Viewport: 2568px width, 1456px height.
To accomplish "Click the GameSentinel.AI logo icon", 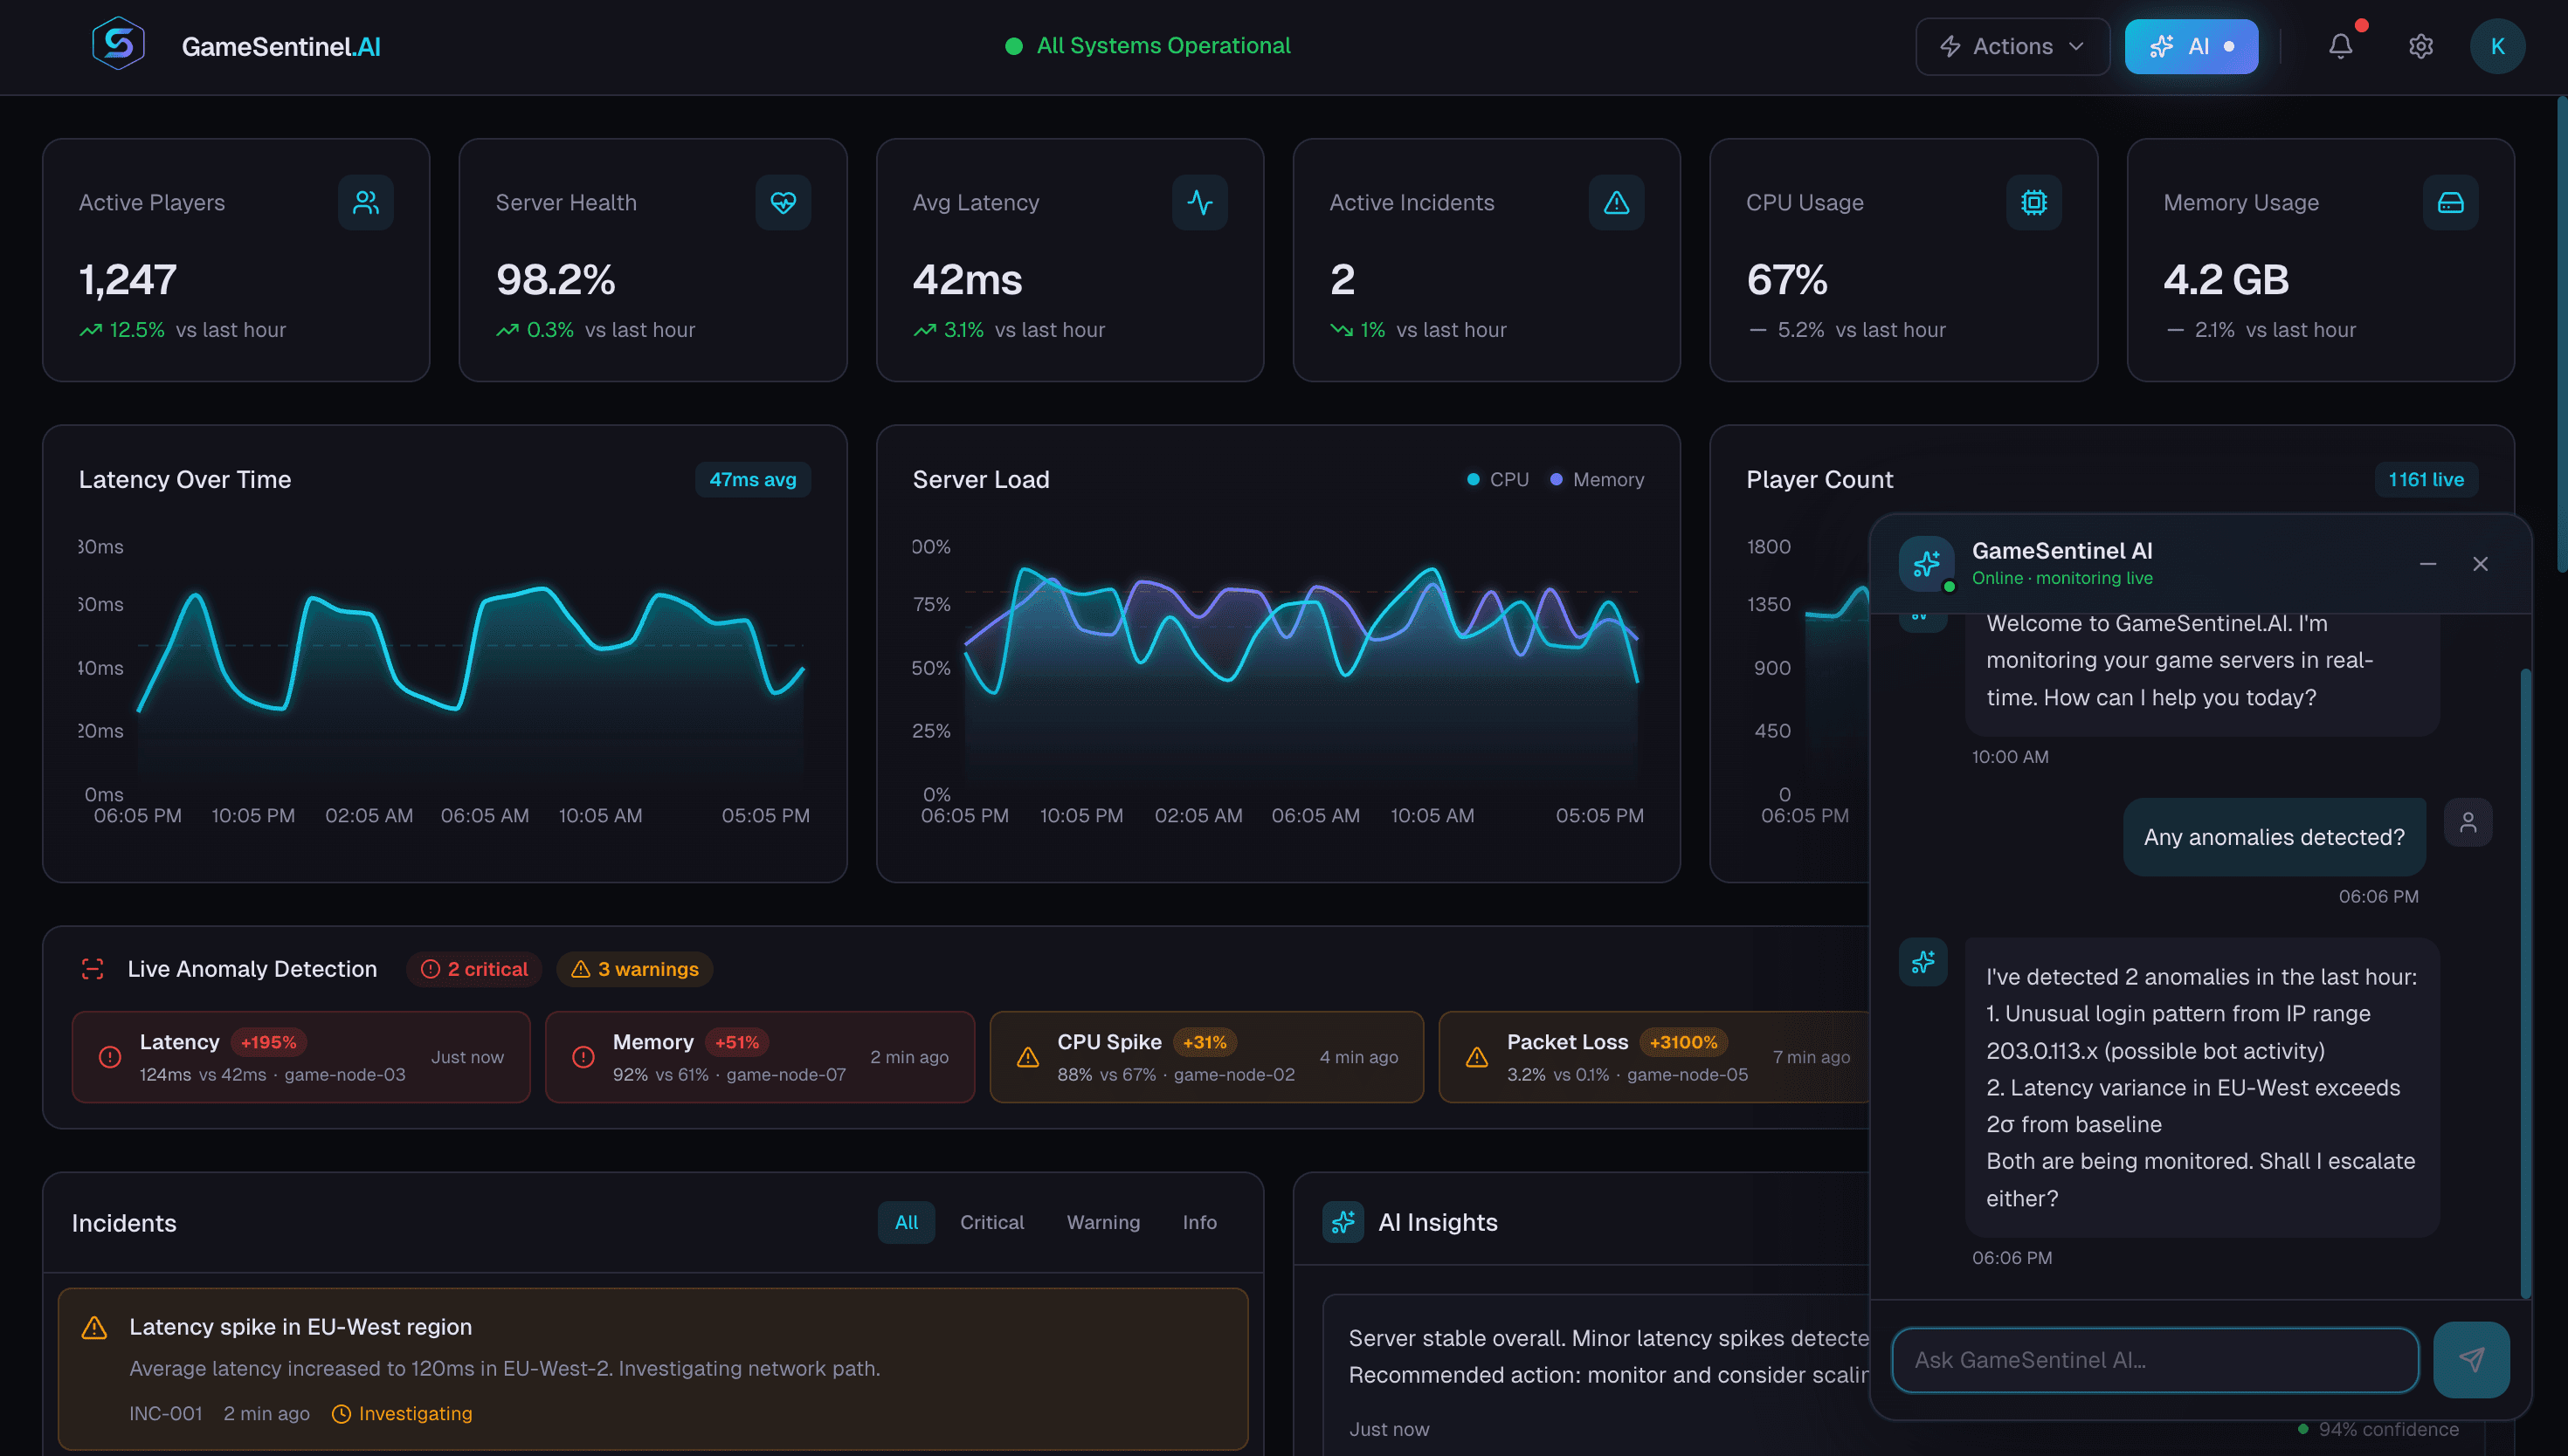I will point(117,44).
